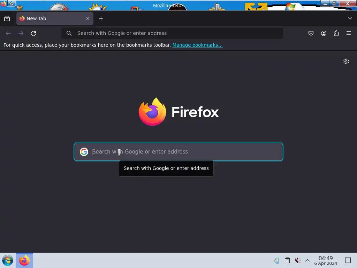This screenshot has height=268, width=357.
Task: Focus the center Google search box
Action: (178, 152)
